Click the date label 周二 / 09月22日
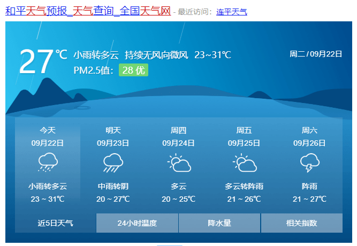357x246 pixels. point(316,54)
